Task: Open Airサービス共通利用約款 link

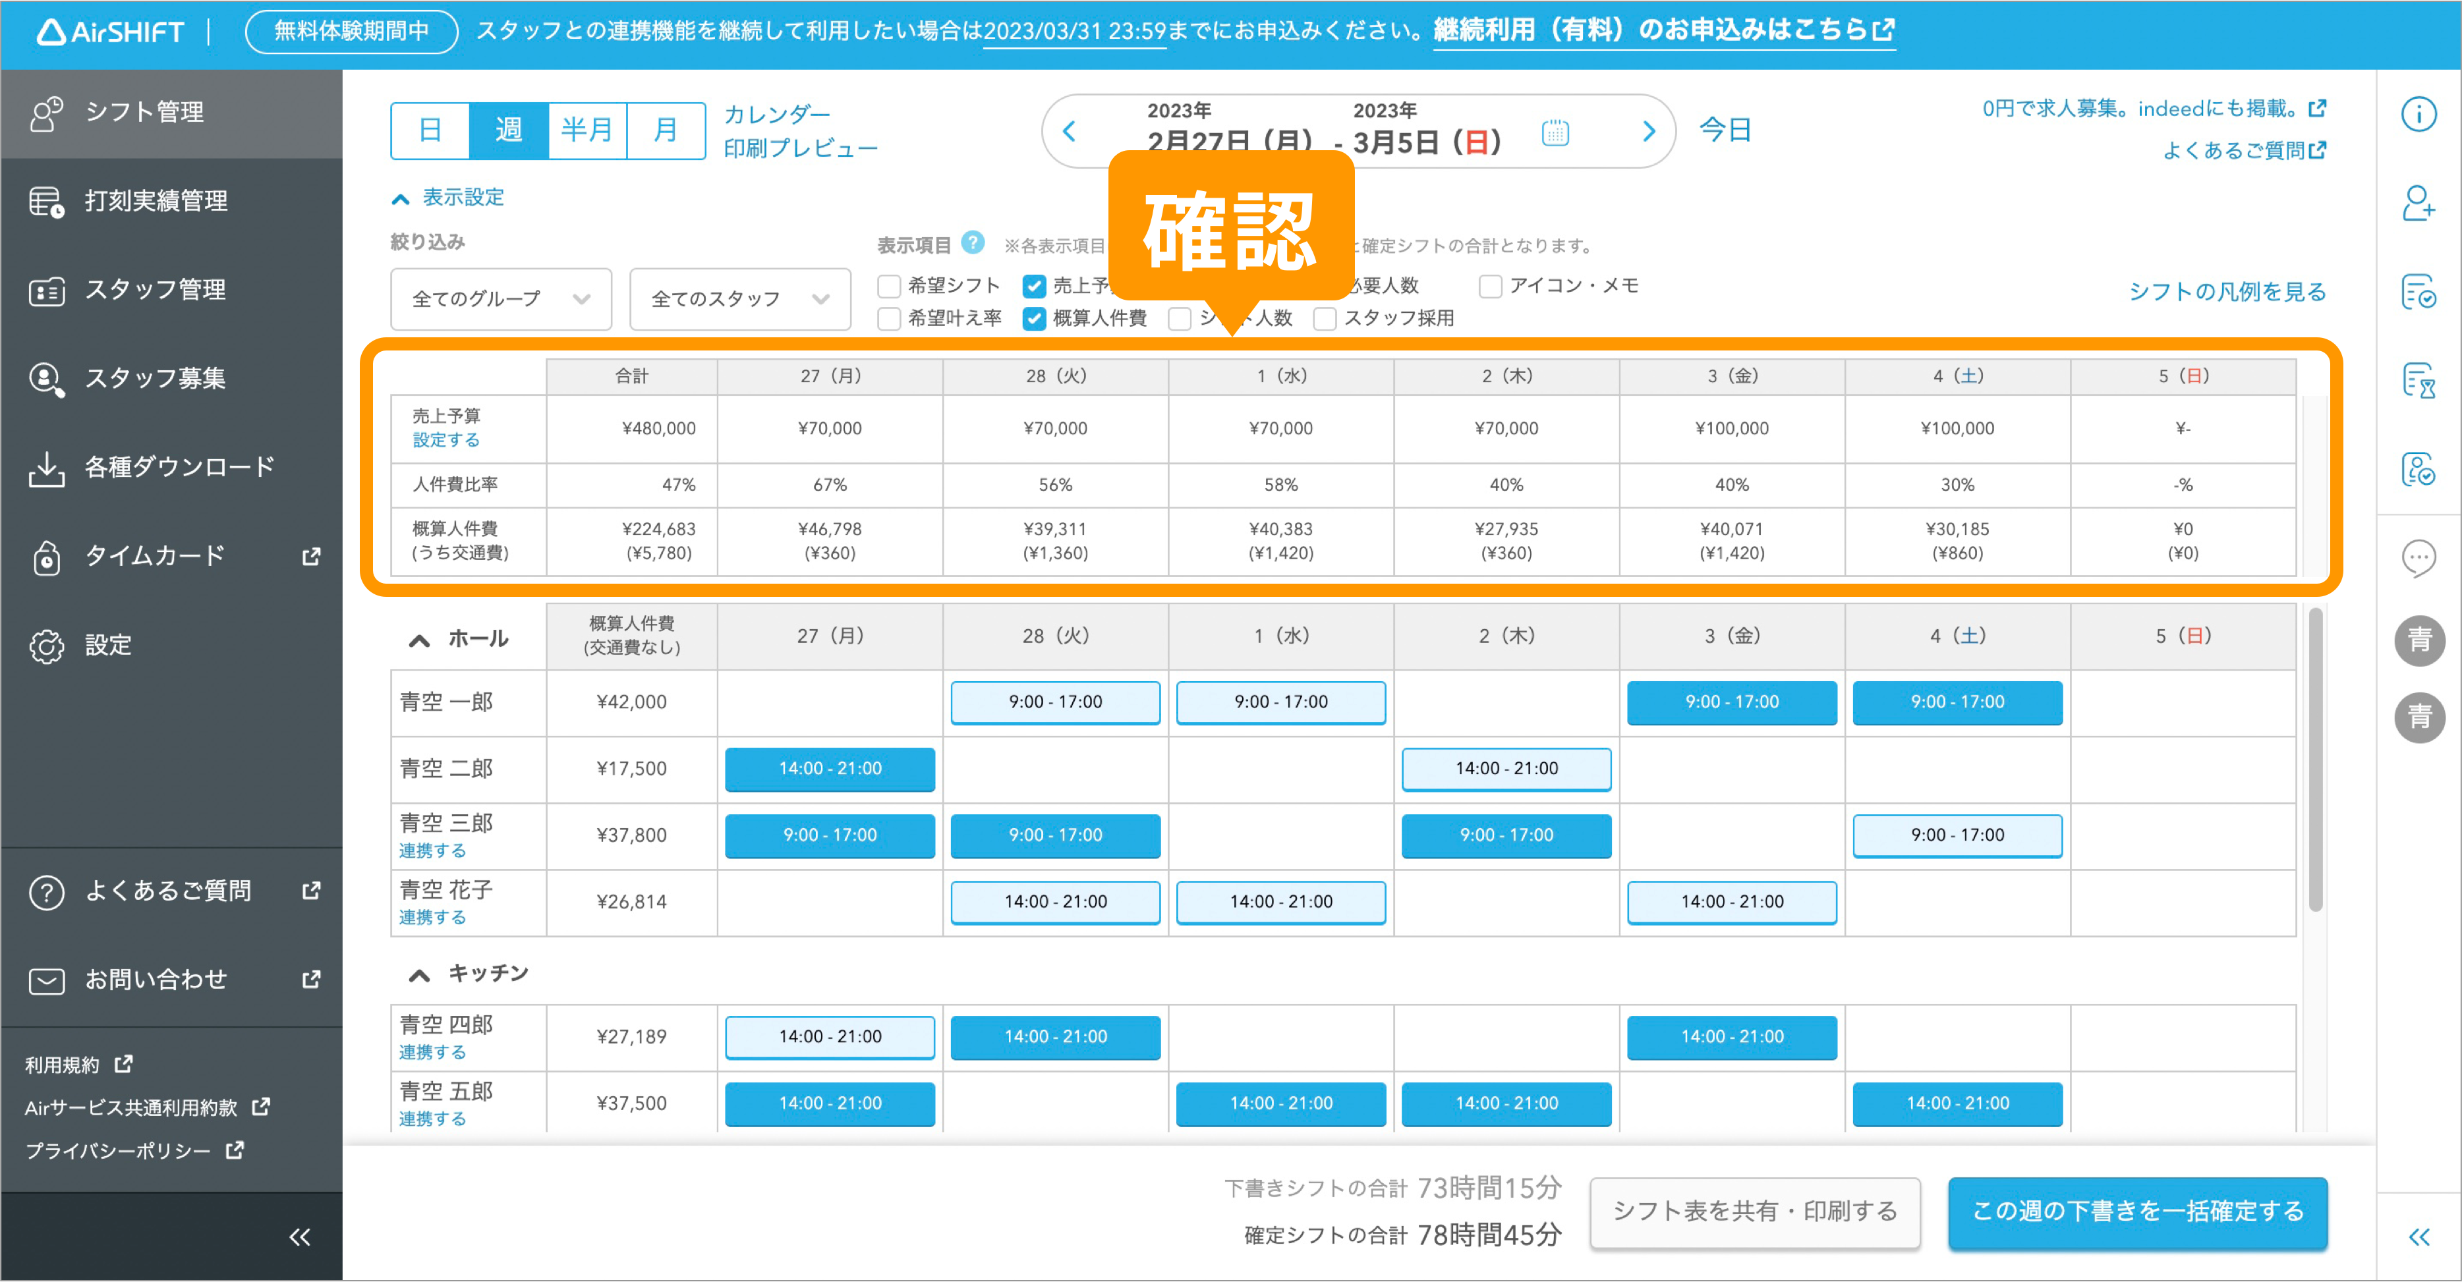Action: click(147, 1108)
